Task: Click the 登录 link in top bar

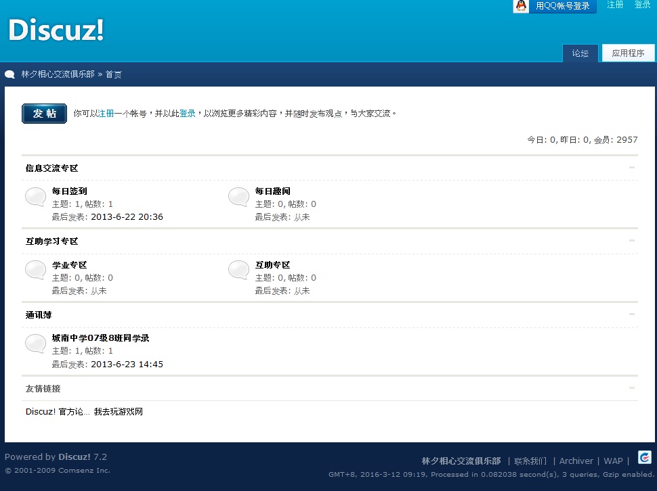Action: [642, 5]
